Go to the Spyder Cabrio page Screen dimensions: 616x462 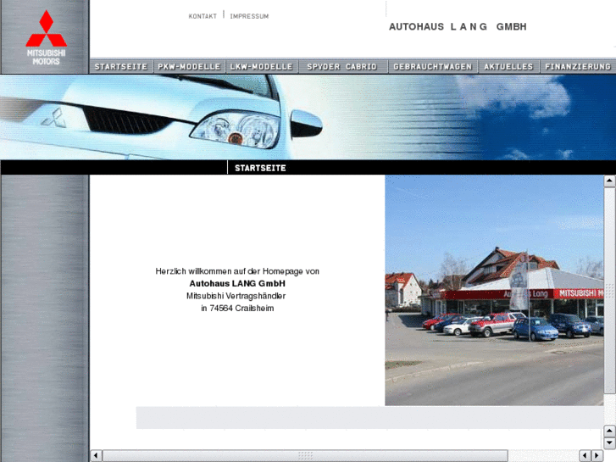[x=342, y=66]
